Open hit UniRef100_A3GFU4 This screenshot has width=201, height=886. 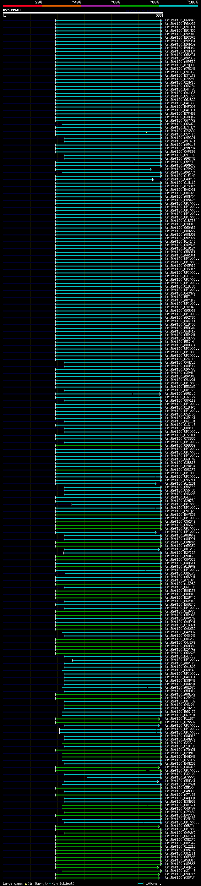[x=180, y=878]
